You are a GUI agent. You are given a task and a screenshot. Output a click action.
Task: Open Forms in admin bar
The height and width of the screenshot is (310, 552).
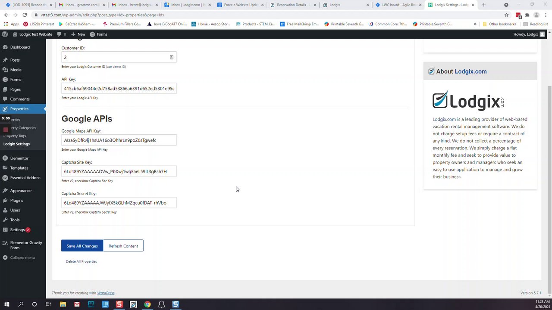(x=99, y=34)
